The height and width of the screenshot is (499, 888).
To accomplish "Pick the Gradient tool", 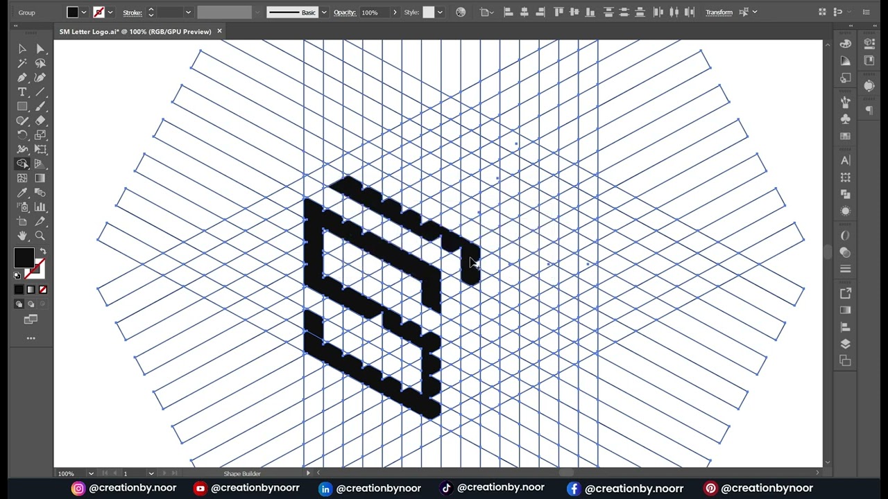I will (40, 178).
